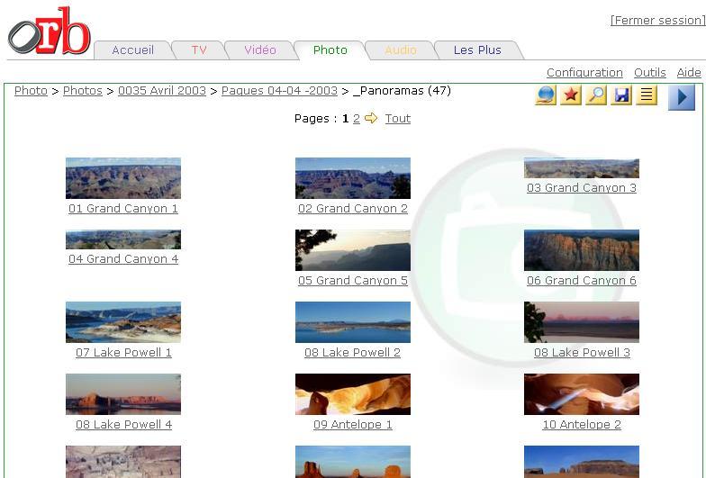Click the globe share icon
This screenshot has height=478, width=706.
coord(546,95)
